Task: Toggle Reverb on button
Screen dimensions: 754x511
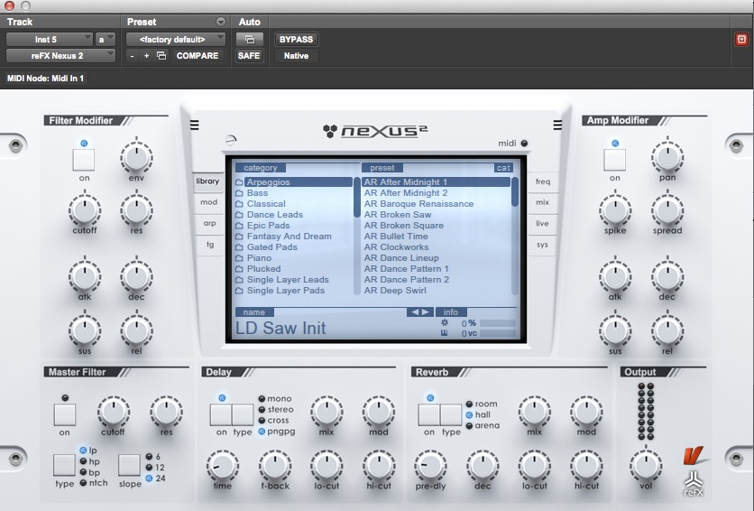Action: [429, 414]
